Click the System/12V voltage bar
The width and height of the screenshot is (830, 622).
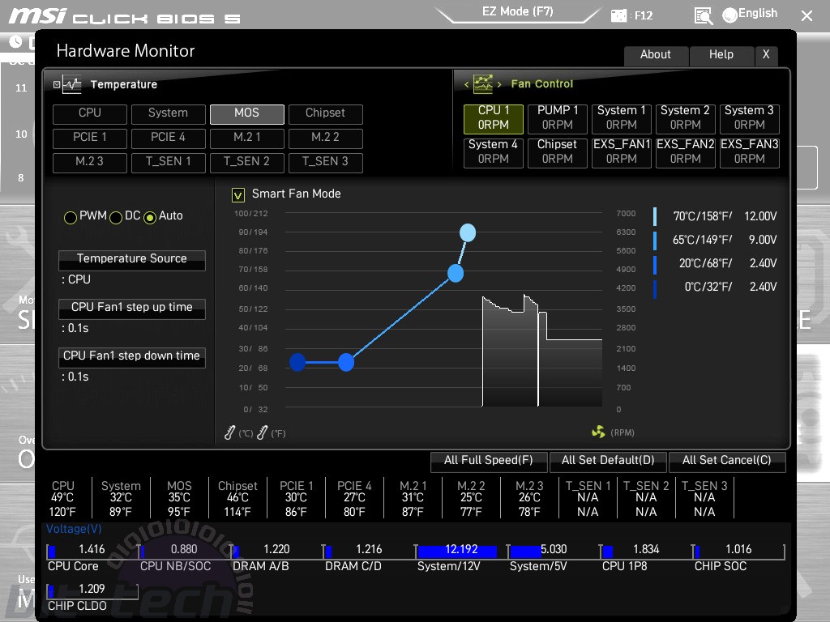point(457,552)
